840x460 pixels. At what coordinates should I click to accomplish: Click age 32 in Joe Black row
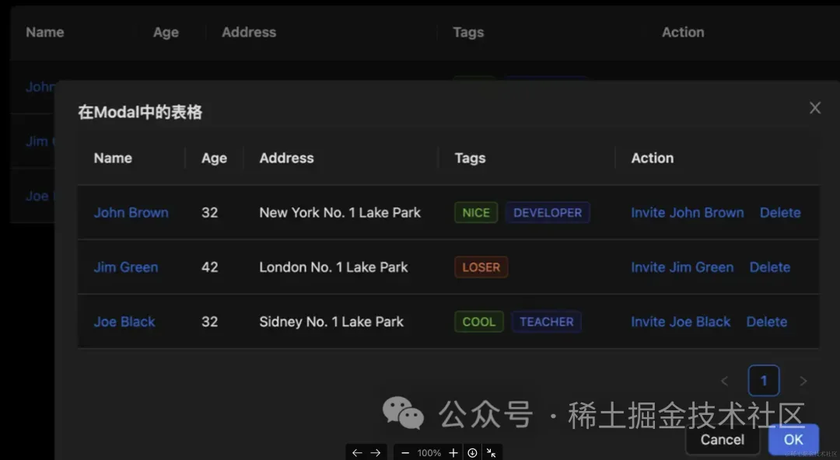(x=209, y=322)
